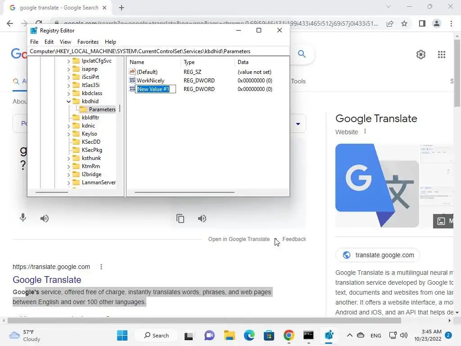Expand the l2bridge tree node
This screenshot has height=346, width=461.
click(x=68, y=174)
